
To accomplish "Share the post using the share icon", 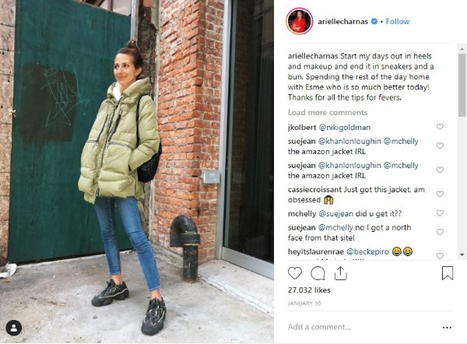I will pos(340,273).
